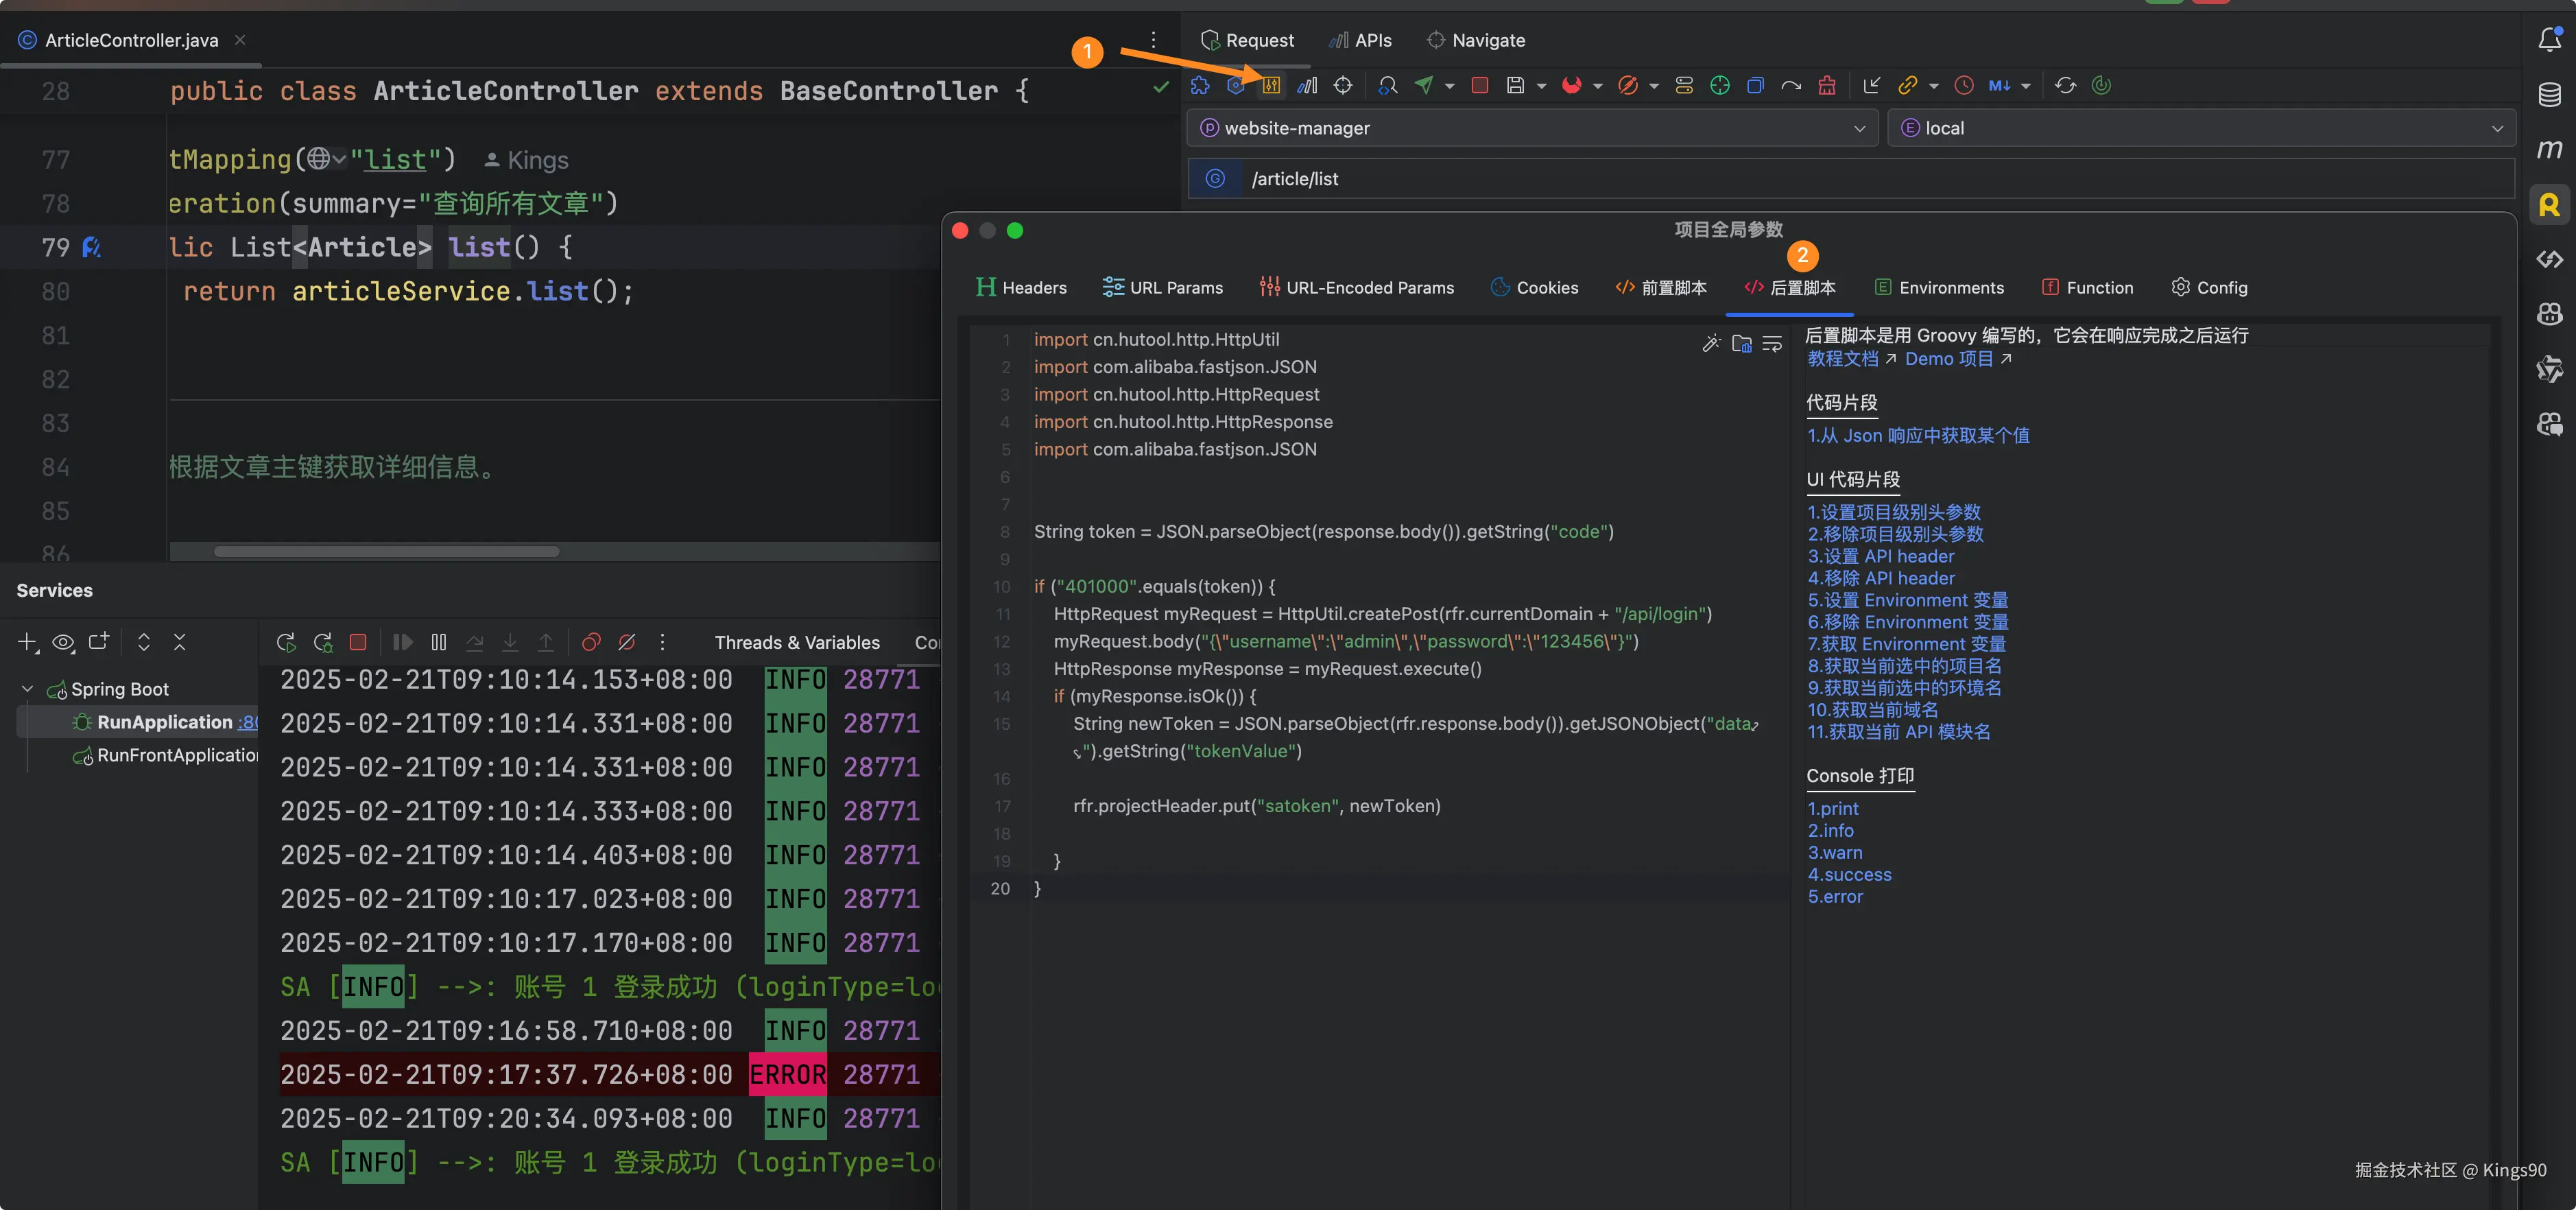Click the Markdown M↓ export icon
Image resolution: width=2576 pixels, height=1210 pixels.
point(1999,86)
